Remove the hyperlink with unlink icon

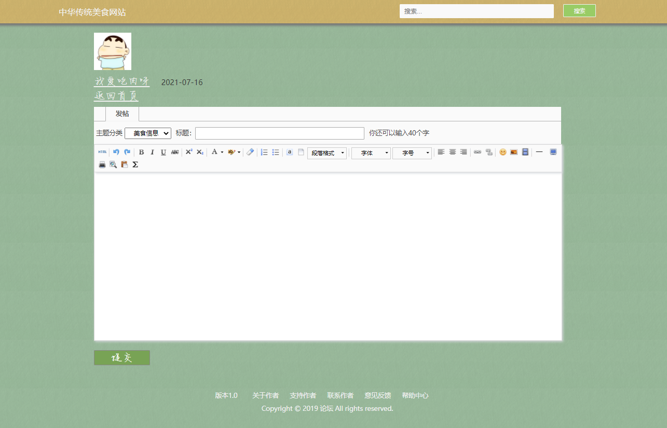(x=489, y=152)
